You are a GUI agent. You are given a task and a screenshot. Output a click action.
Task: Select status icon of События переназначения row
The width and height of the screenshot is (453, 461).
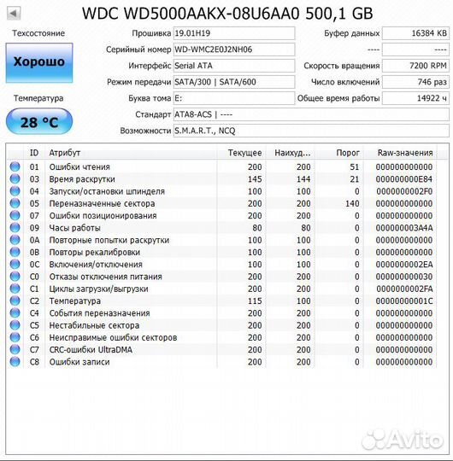[15, 312]
